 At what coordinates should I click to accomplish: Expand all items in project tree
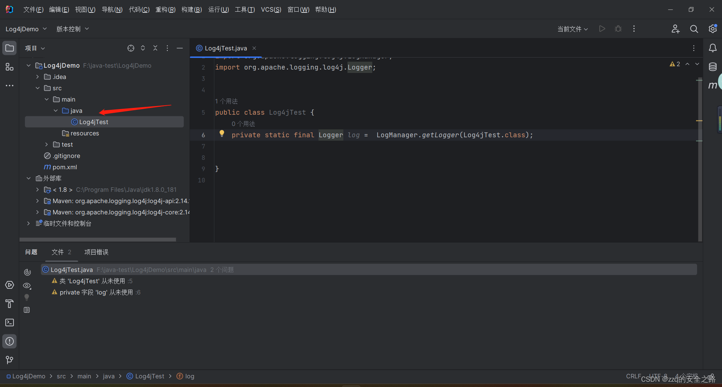point(143,48)
